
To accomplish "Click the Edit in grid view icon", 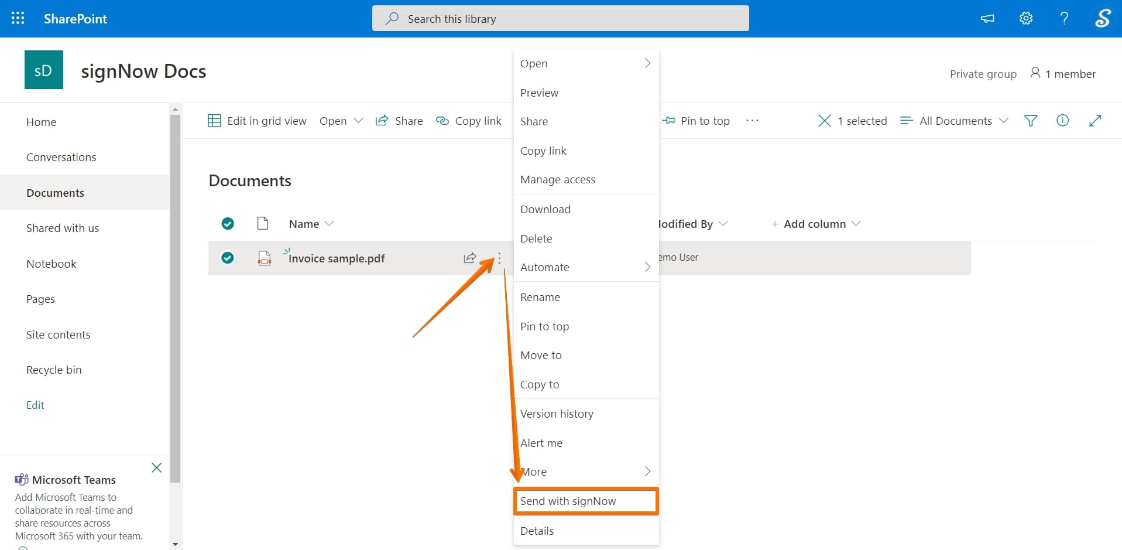I will pos(214,121).
